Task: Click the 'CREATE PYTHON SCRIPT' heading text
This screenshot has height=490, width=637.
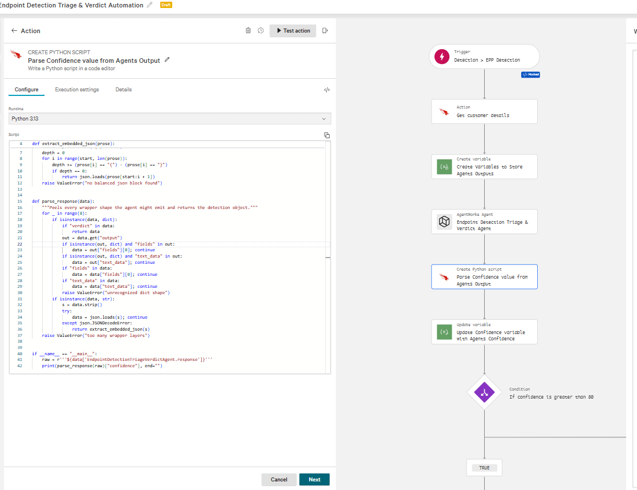Action: pyautogui.click(x=59, y=52)
